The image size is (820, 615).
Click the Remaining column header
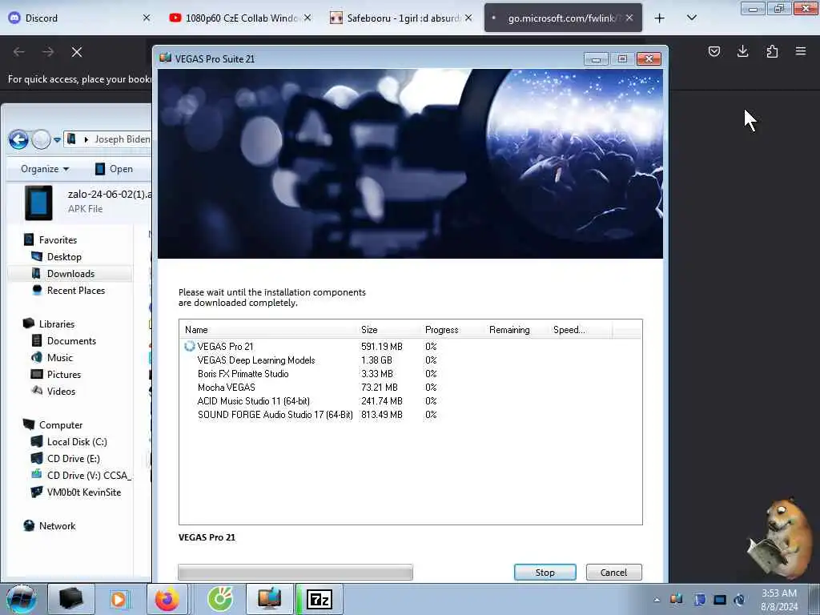point(517,329)
